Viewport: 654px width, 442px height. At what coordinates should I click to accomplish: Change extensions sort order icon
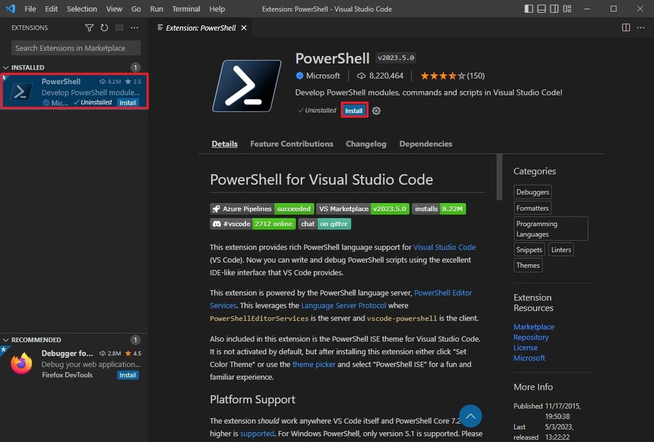point(119,27)
